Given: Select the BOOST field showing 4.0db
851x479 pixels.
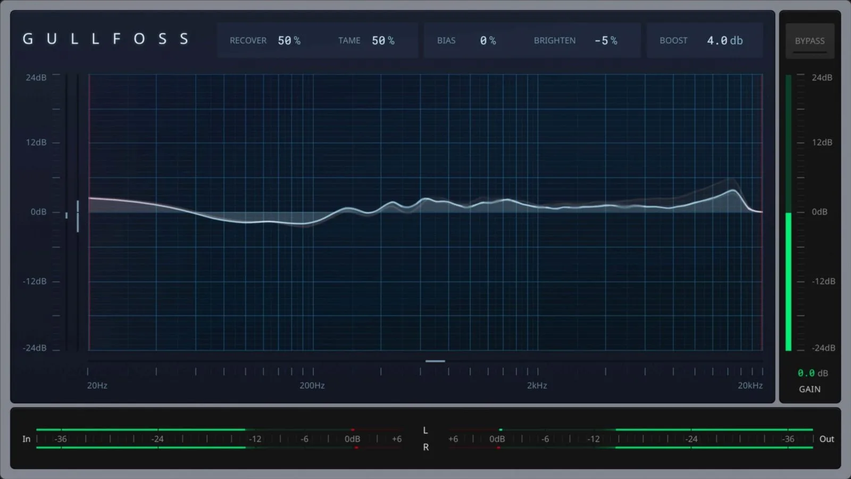Looking at the screenshot, I should [724, 40].
